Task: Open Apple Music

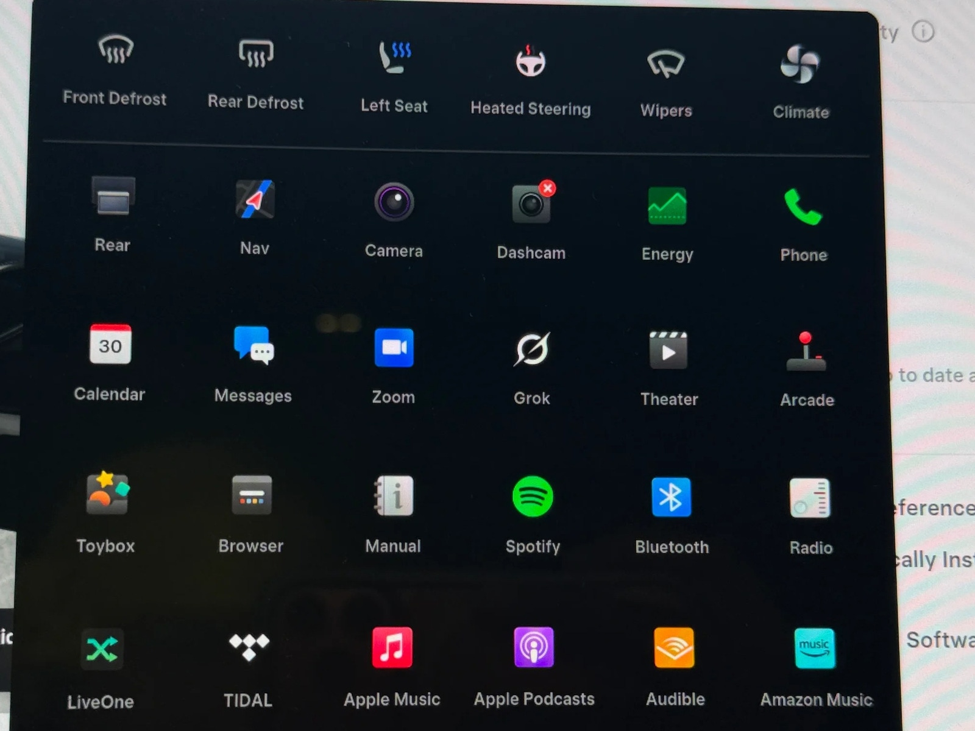Action: [x=392, y=648]
